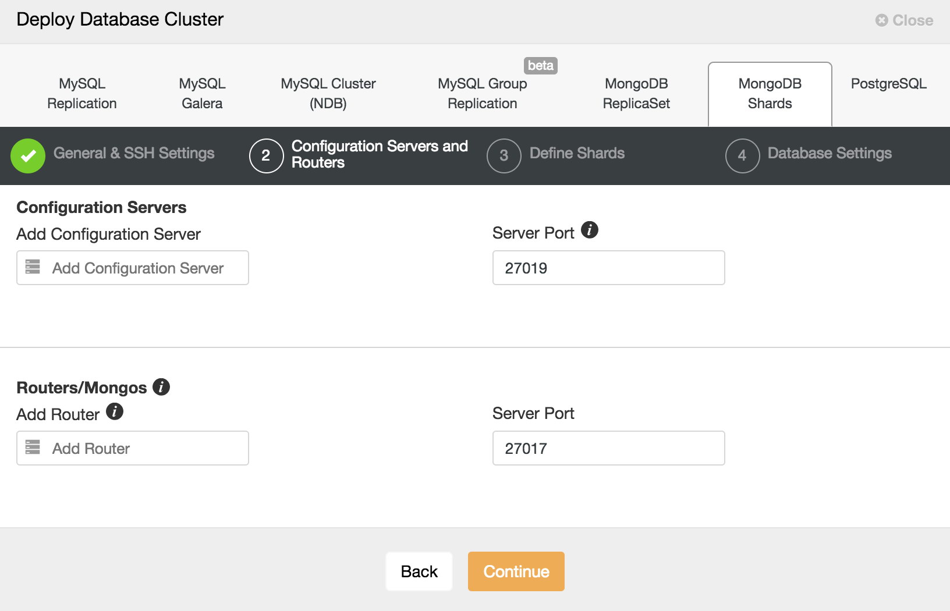Click the server icon in Add Router field

(x=33, y=447)
